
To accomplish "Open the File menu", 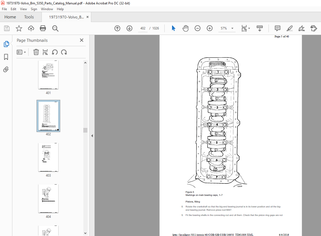I will (x=4, y=9).
